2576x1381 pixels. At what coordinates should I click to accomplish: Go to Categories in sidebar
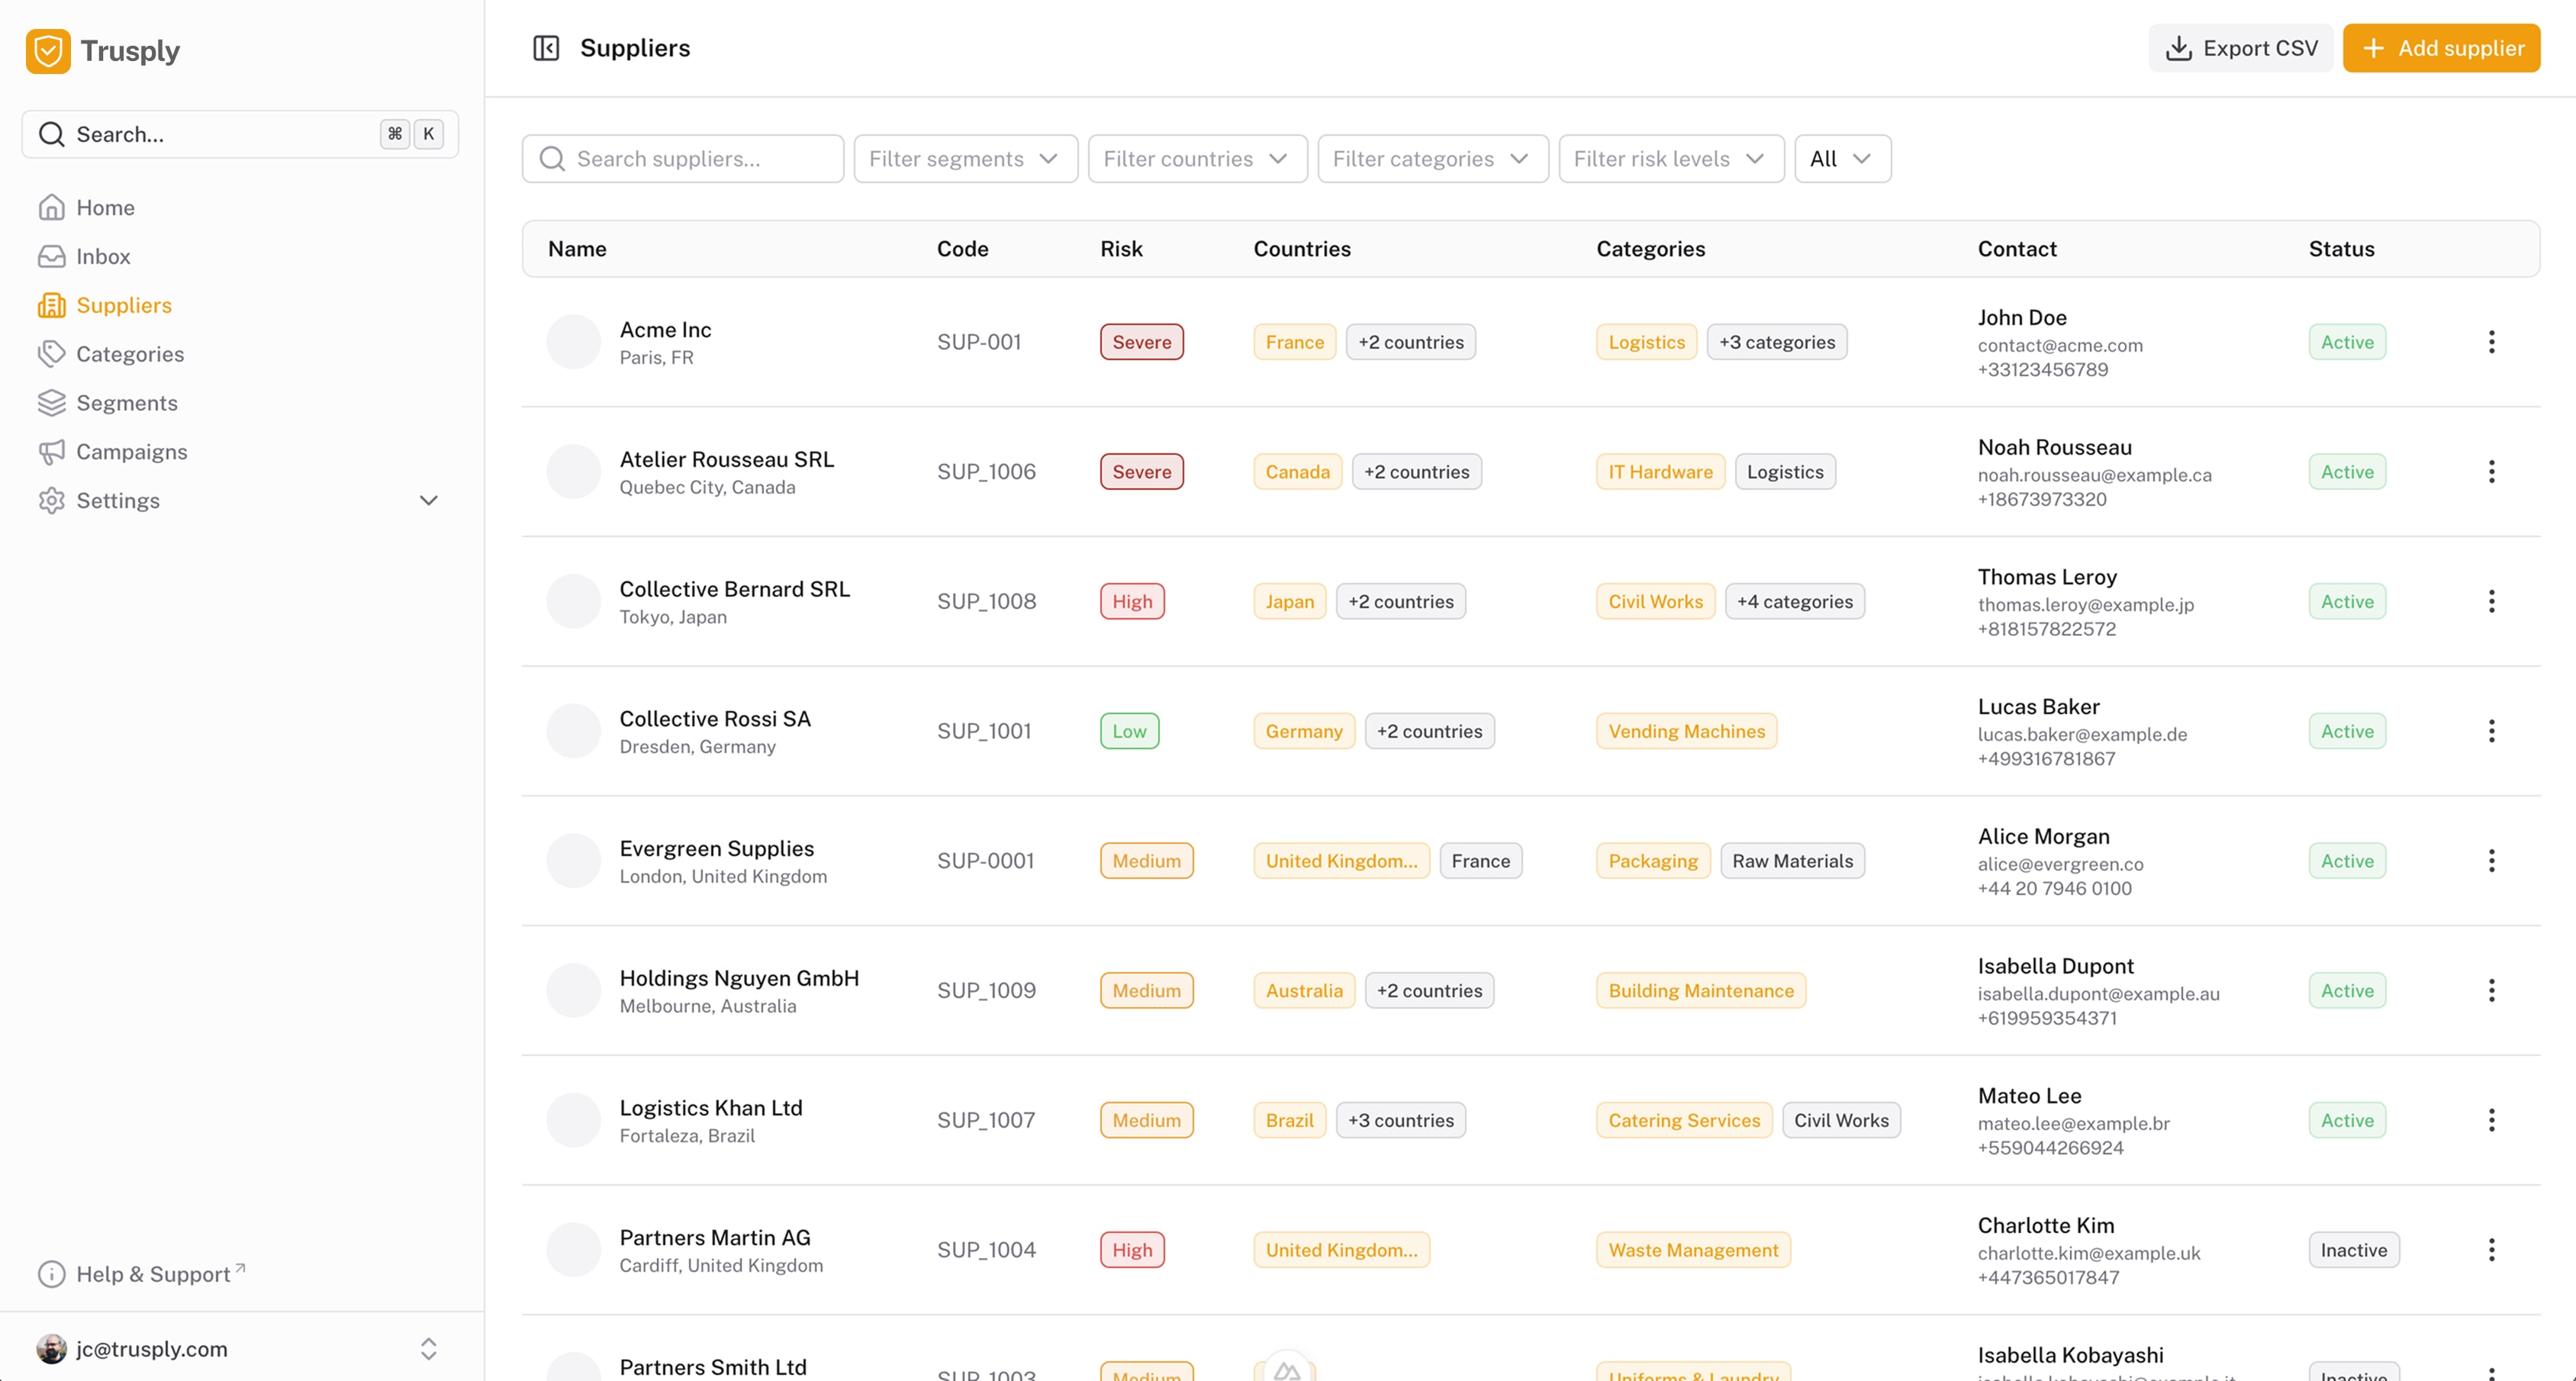pos(129,354)
